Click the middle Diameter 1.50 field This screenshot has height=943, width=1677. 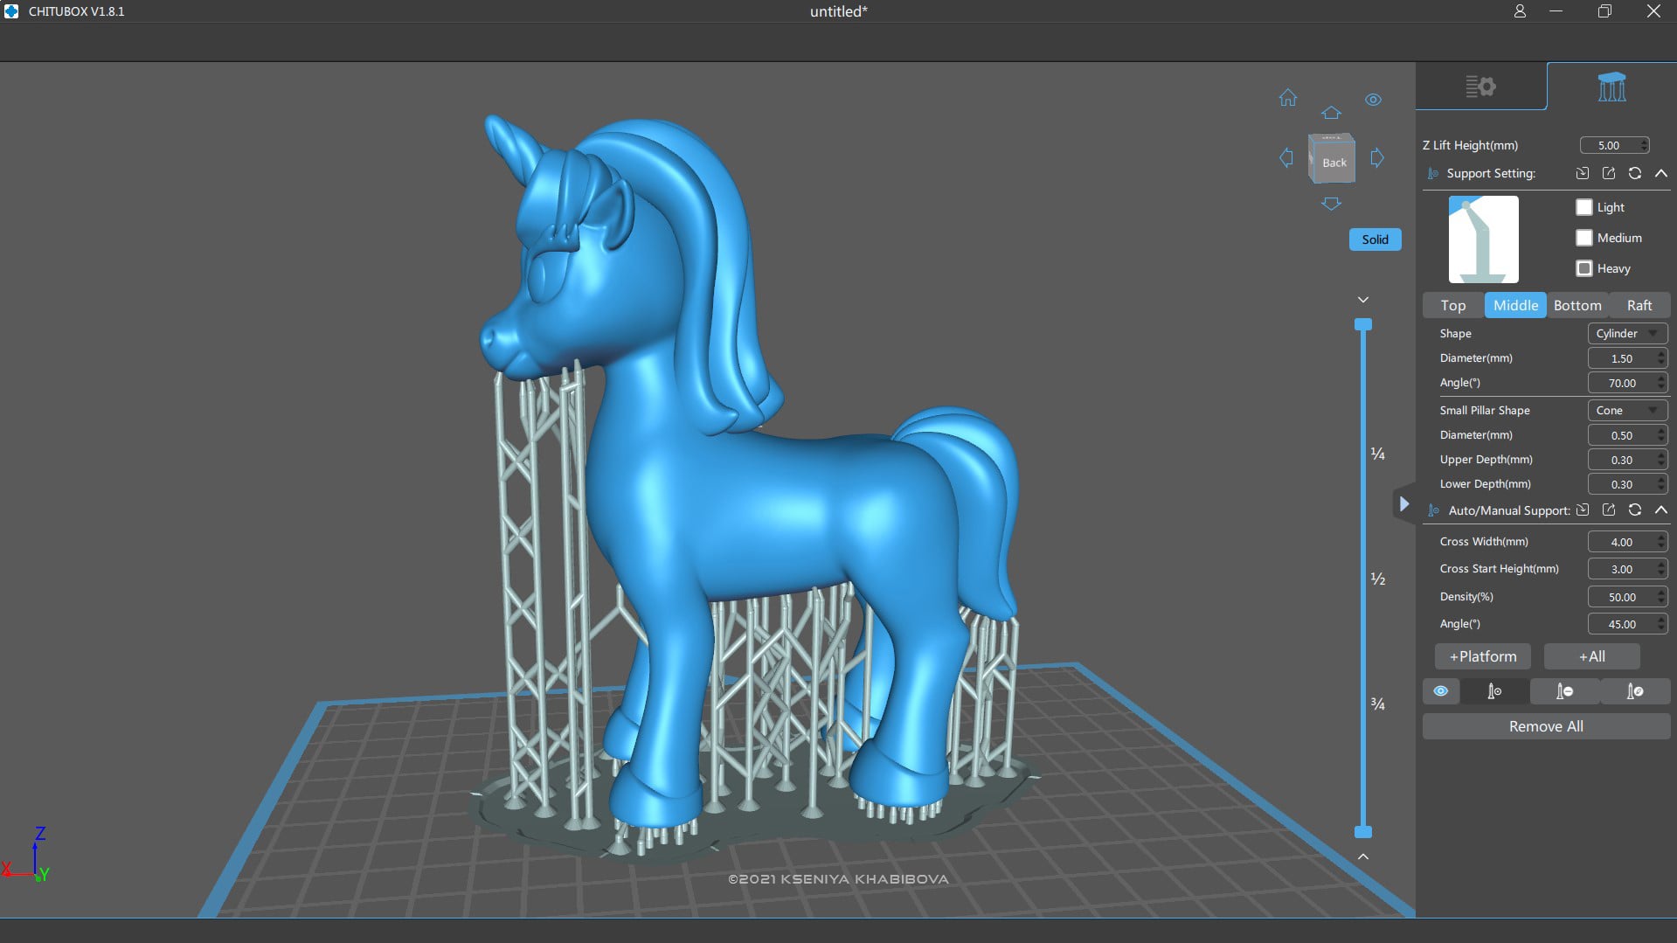[x=1627, y=358]
